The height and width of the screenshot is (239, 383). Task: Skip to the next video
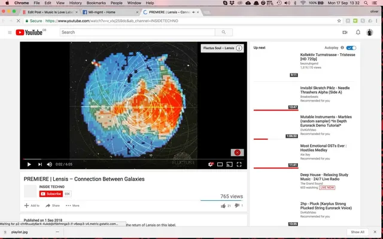[40, 164]
